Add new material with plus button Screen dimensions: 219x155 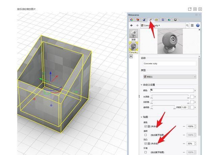(131, 56)
